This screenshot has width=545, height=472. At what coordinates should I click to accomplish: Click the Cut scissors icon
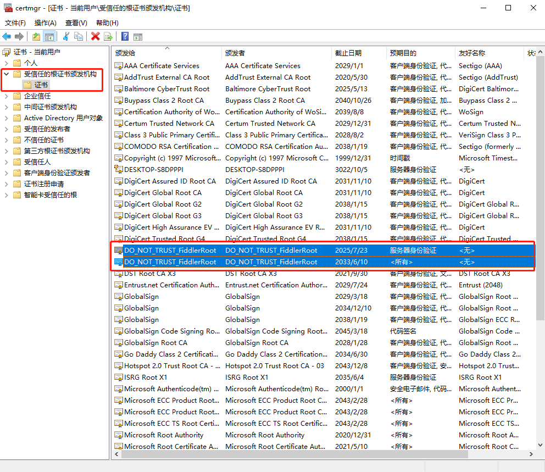click(66, 36)
